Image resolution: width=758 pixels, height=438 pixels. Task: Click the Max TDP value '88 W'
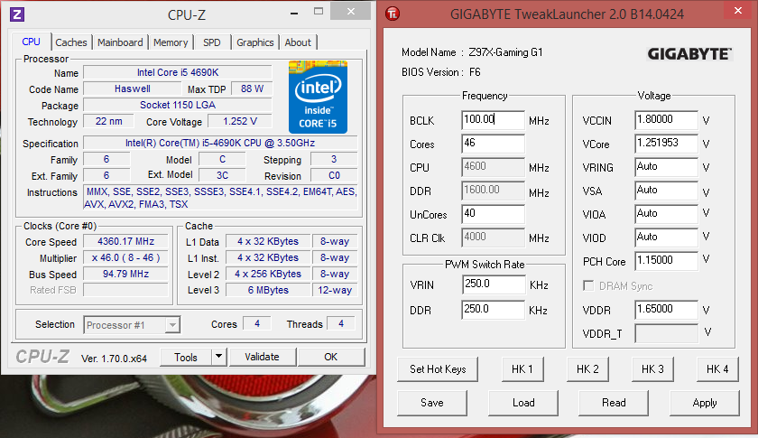pyautogui.click(x=252, y=89)
